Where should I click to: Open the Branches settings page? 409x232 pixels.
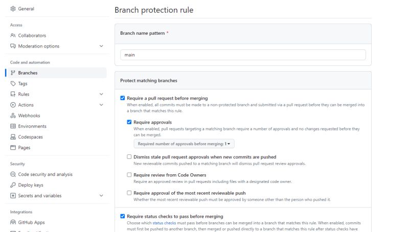coord(28,73)
